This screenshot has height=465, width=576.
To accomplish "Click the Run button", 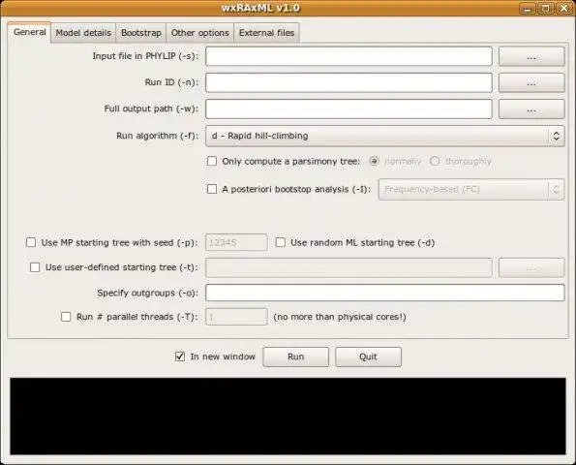I will 295,356.
